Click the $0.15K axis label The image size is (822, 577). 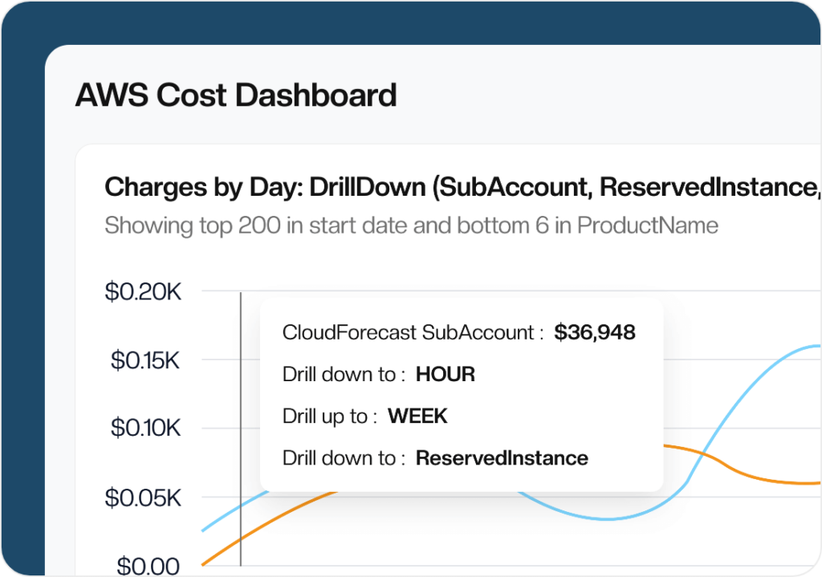[143, 360]
